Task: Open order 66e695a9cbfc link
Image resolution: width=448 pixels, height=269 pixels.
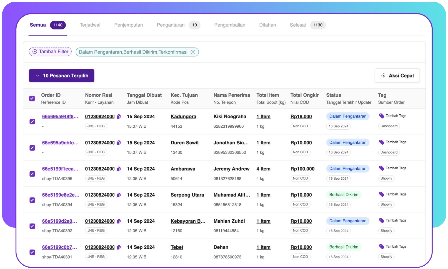Action: click(x=60, y=143)
